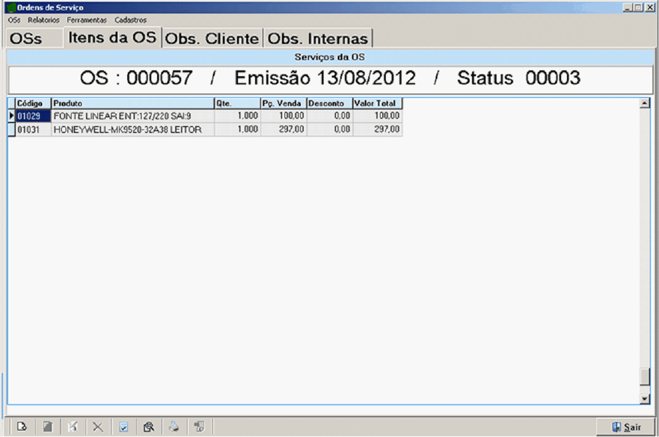Click the search magnifier icon in bottom toolbar
This screenshot has width=659, height=437.
tap(149, 427)
